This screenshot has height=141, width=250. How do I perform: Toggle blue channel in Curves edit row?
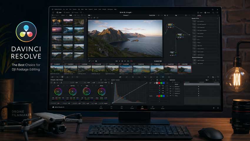tap(164, 83)
